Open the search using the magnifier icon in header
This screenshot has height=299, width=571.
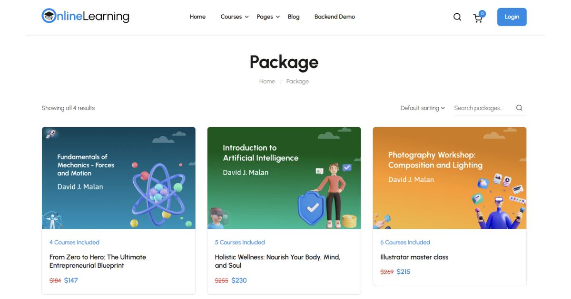pyautogui.click(x=457, y=17)
